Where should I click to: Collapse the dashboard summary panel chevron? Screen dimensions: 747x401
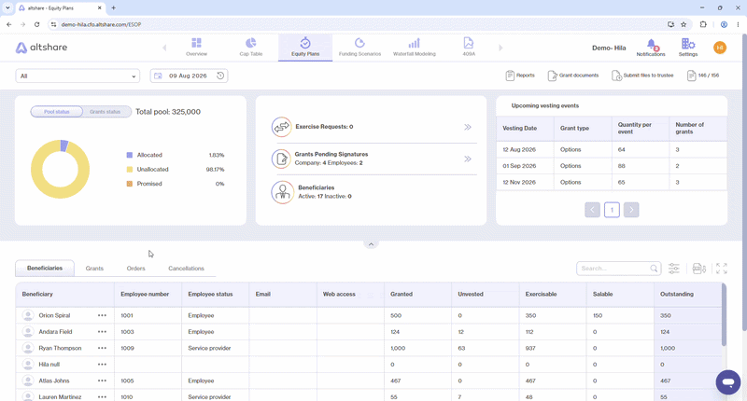[371, 244]
